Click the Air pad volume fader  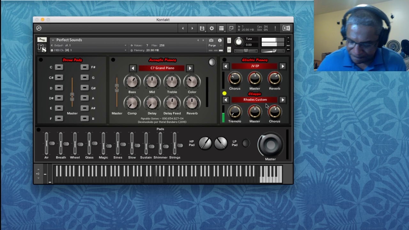(46, 143)
